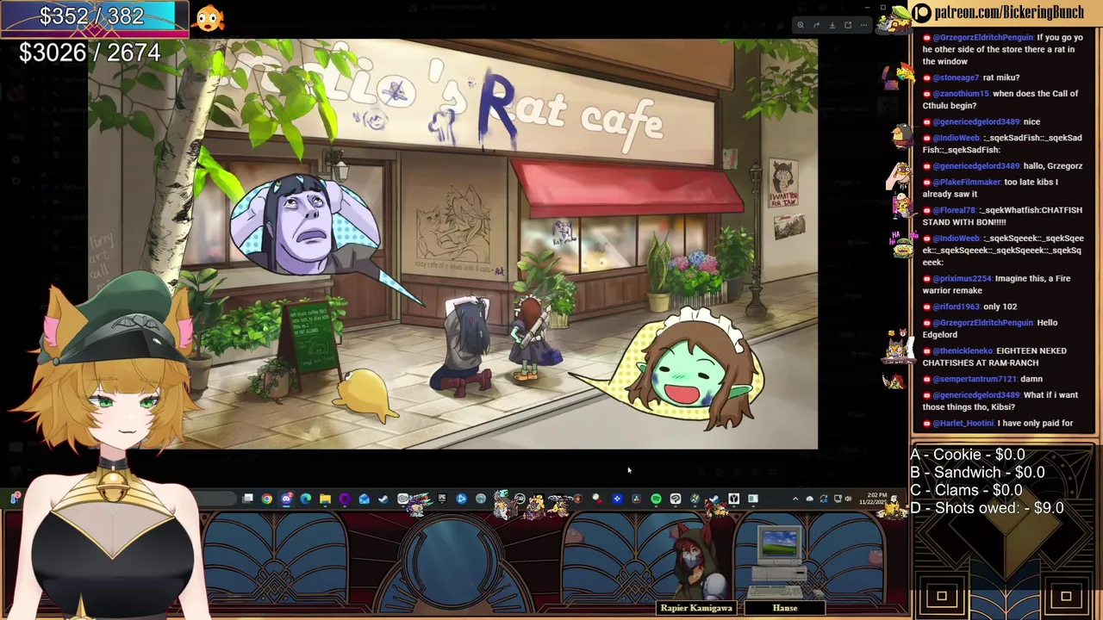Viewport: 1103px width, 620px height.
Task: Click the 'A - Cookie - $0.0' entry
Action: click(x=968, y=455)
